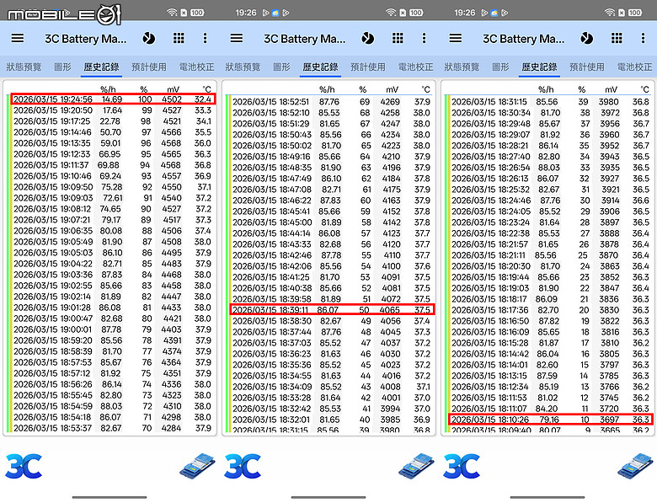Tap 3C Battery Ma... title in right screenshot
This screenshot has width=657, height=503.
click(523, 39)
